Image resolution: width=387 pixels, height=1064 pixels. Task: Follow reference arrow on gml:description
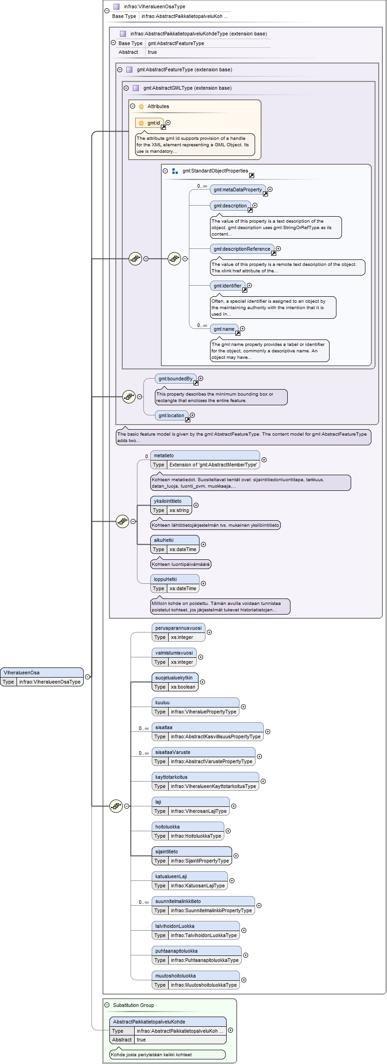tap(250, 210)
